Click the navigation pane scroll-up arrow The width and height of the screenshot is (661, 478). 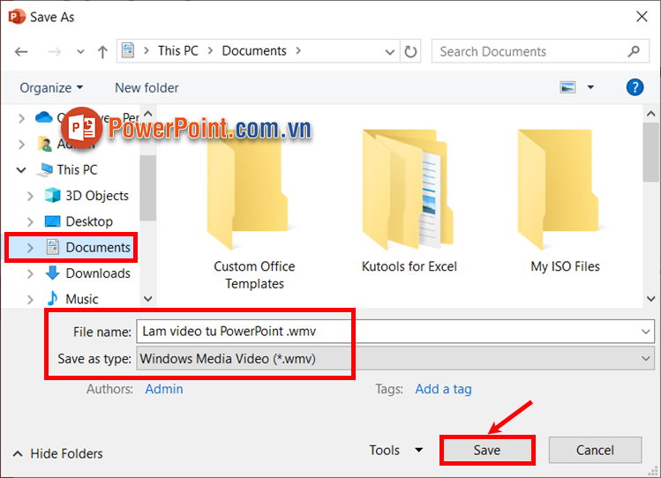148,114
